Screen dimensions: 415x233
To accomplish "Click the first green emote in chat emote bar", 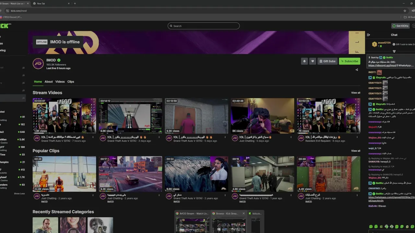I will pyautogui.click(x=371, y=227).
